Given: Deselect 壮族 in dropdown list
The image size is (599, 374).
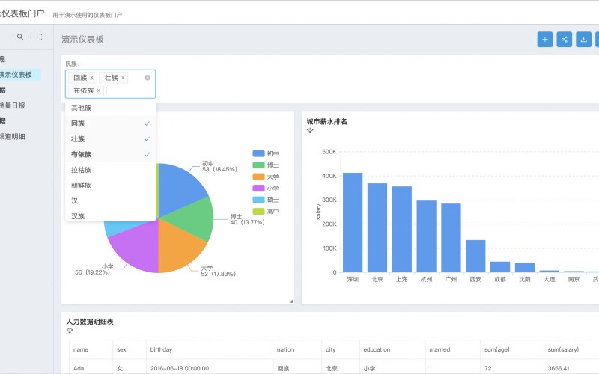Looking at the screenshot, I should [x=110, y=139].
